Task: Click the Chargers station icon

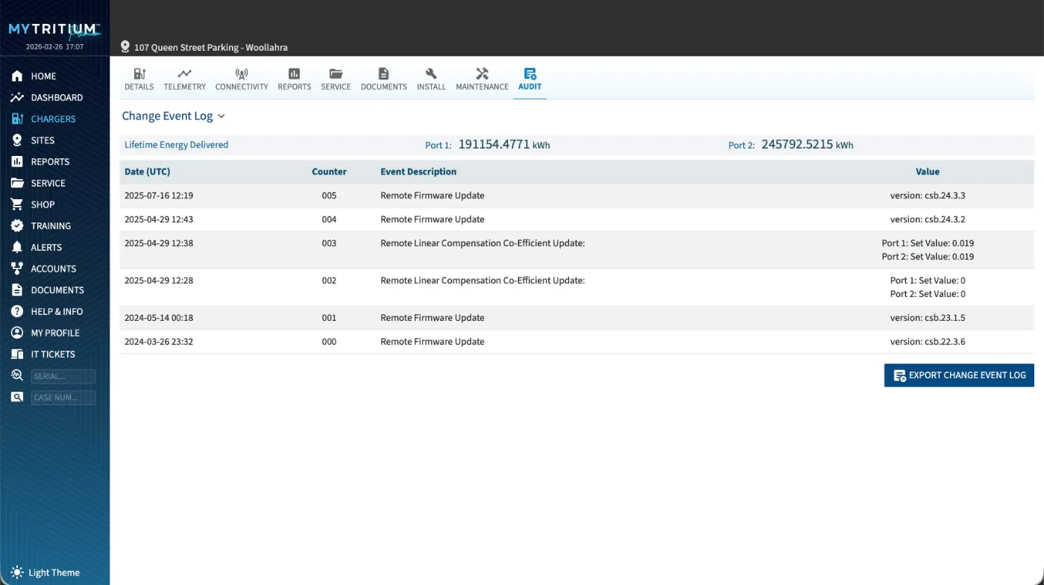Action: (17, 119)
